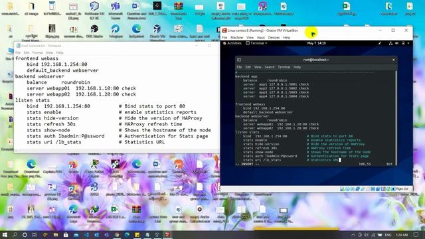Open Machine menu in VirtualBox window
The image size is (425, 239).
pyautogui.click(x=236, y=37)
